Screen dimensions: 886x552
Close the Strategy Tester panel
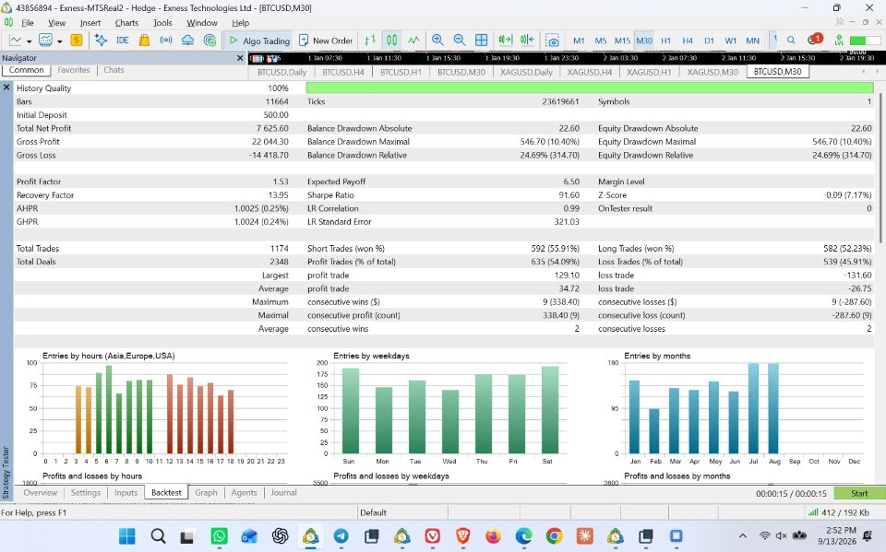point(6,88)
